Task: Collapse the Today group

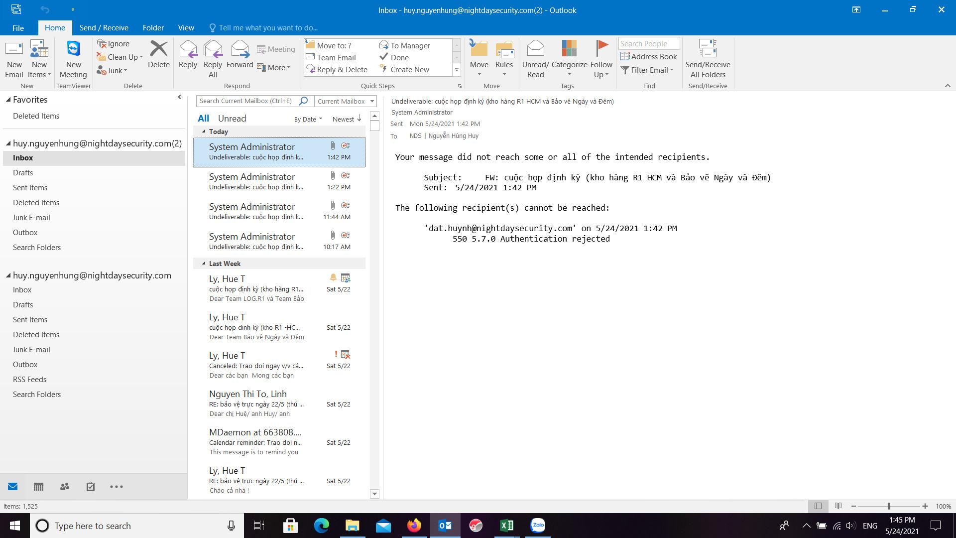Action: click(204, 132)
